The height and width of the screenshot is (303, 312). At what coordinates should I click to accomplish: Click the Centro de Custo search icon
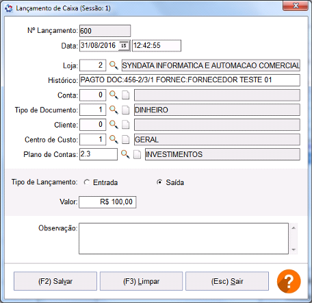tap(114, 139)
